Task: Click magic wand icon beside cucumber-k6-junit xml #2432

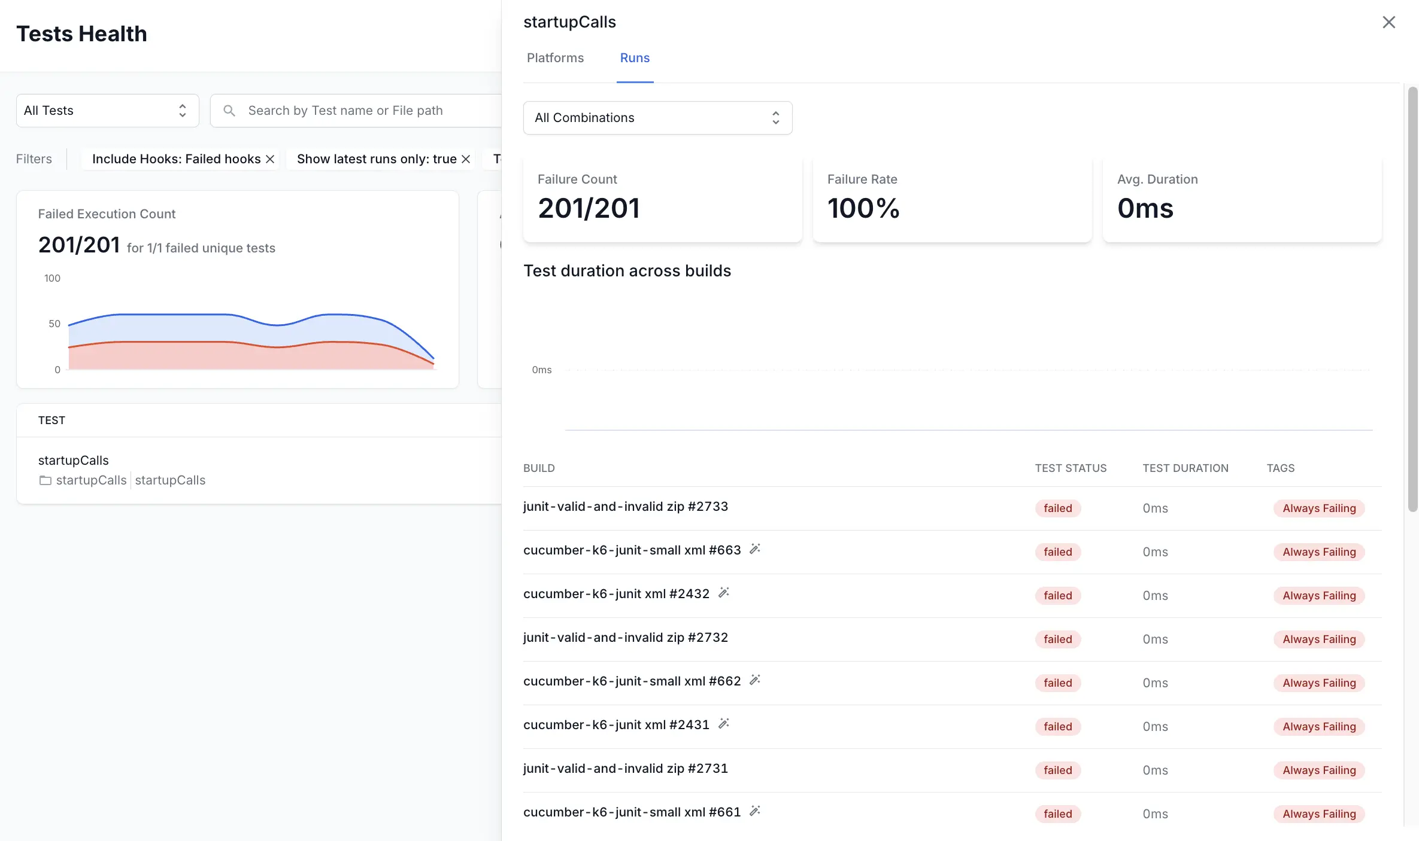Action: 724,593
